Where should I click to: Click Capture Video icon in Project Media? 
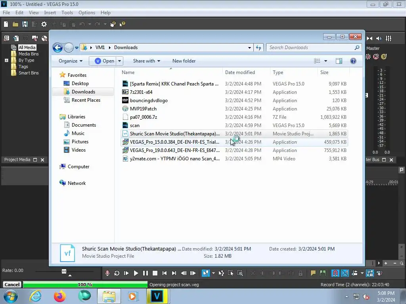(x=35, y=38)
